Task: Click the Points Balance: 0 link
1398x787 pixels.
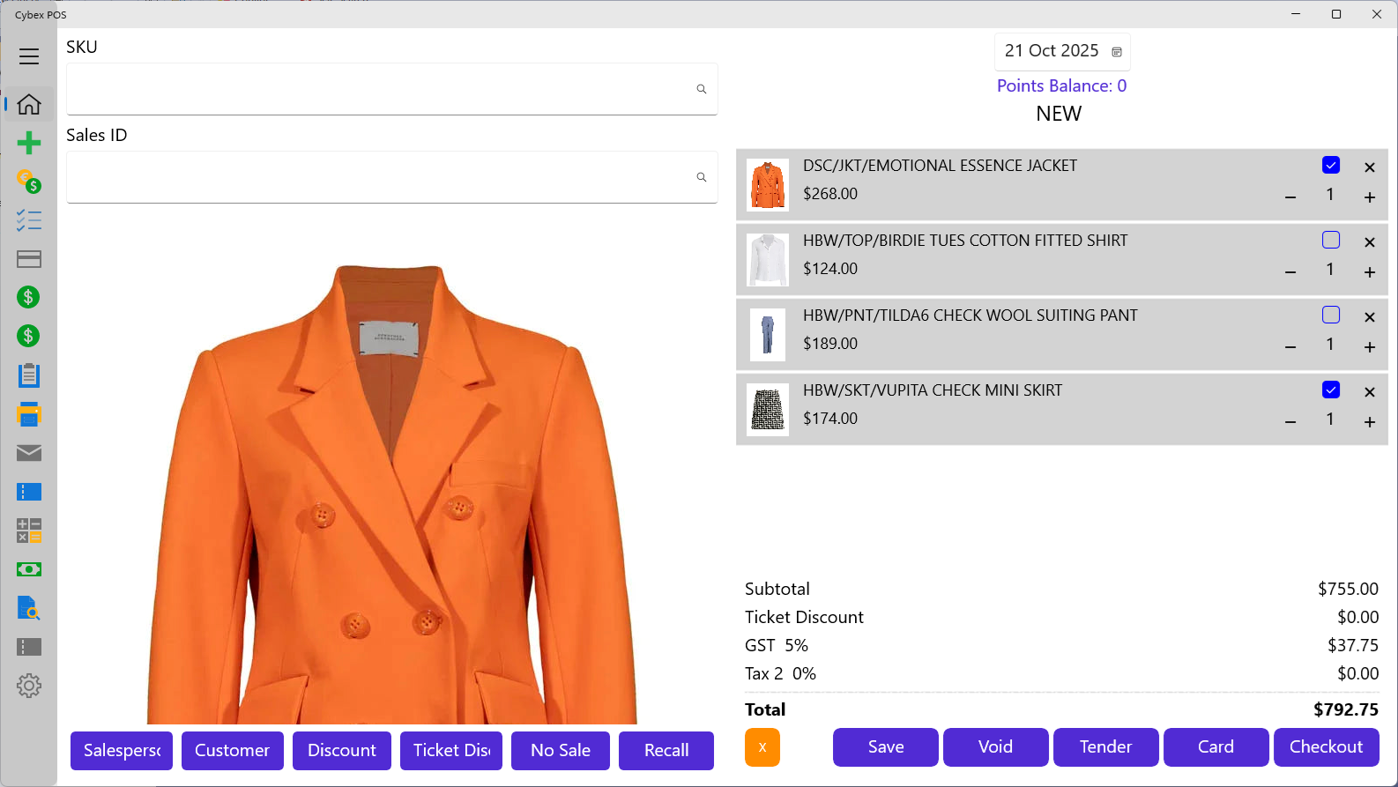Action: point(1061,85)
